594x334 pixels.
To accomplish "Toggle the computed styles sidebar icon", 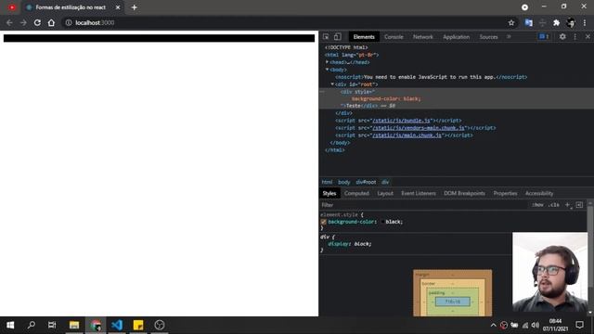I will click(x=579, y=205).
